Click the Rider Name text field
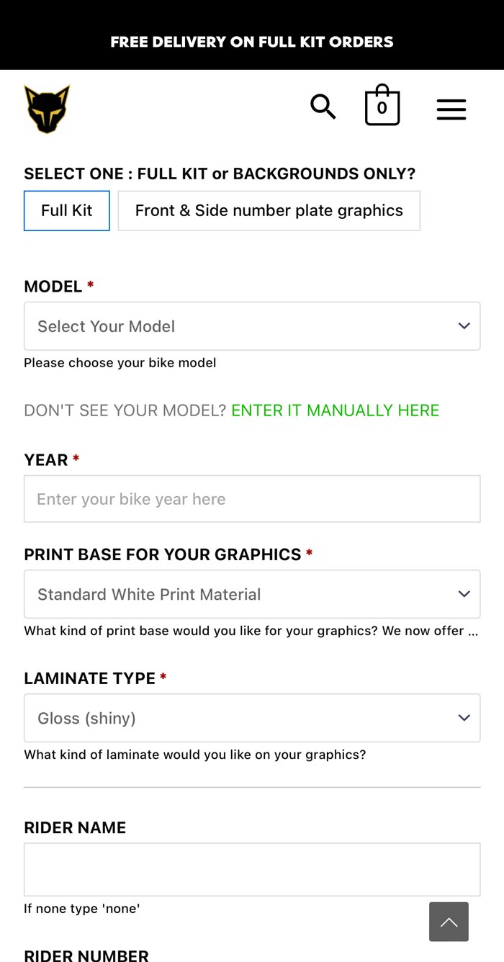 pyautogui.click(x=252, y=868)
